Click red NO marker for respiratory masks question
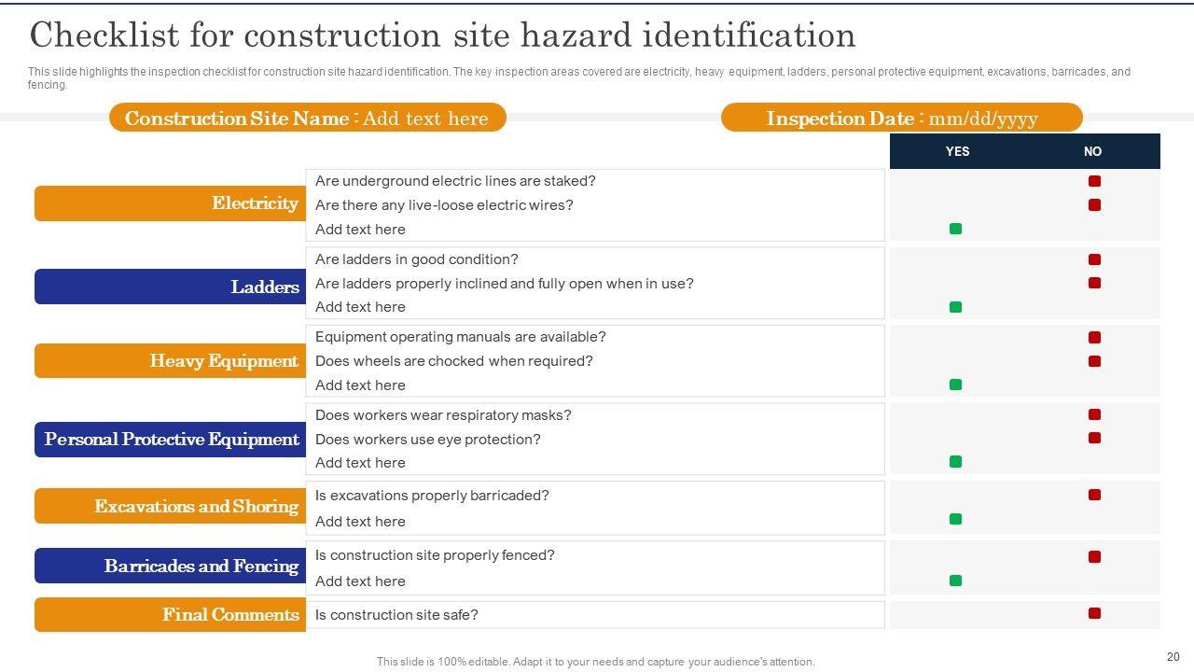1194x672 pixels. tap(1094, 414)
